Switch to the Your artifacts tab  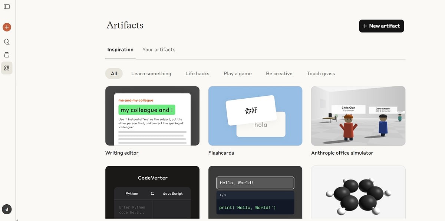[159, 49]
